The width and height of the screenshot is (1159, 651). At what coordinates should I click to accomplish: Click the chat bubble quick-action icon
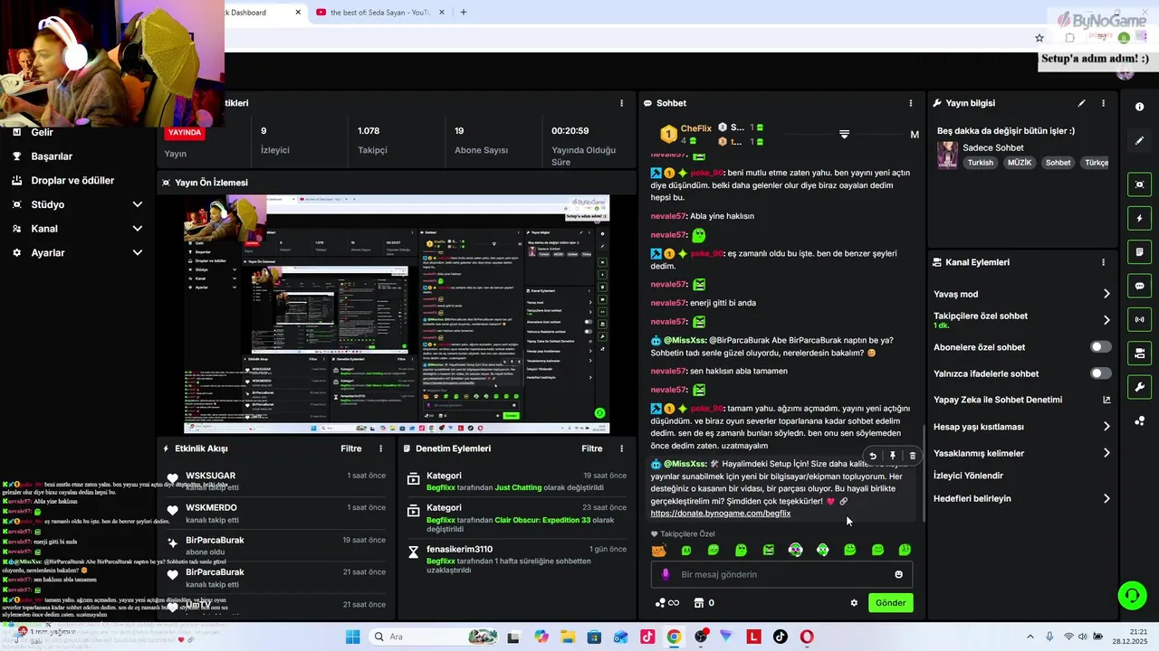click(1139, 286)
